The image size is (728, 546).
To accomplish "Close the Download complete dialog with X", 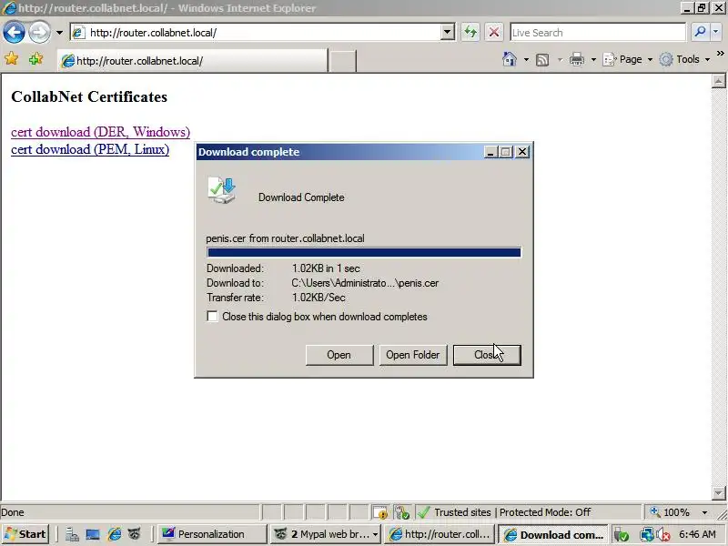I will (522, 152).
